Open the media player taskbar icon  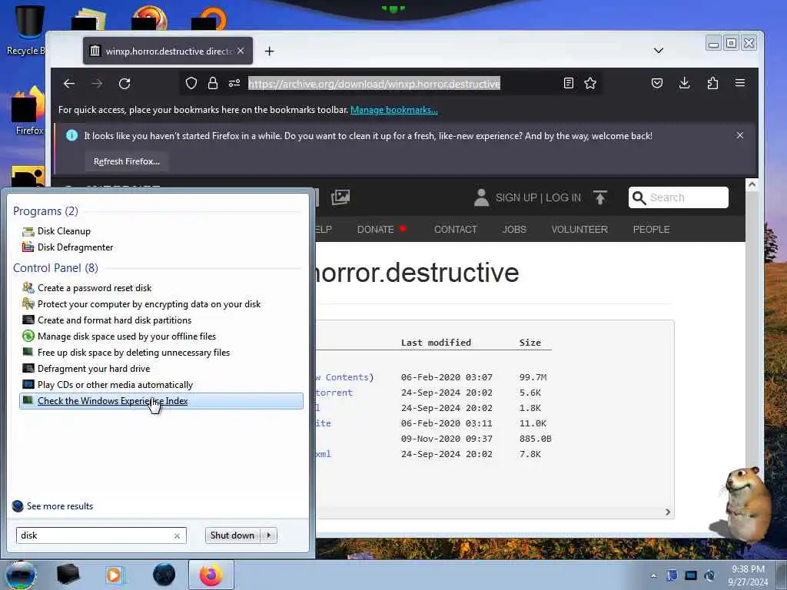(114, 575)
